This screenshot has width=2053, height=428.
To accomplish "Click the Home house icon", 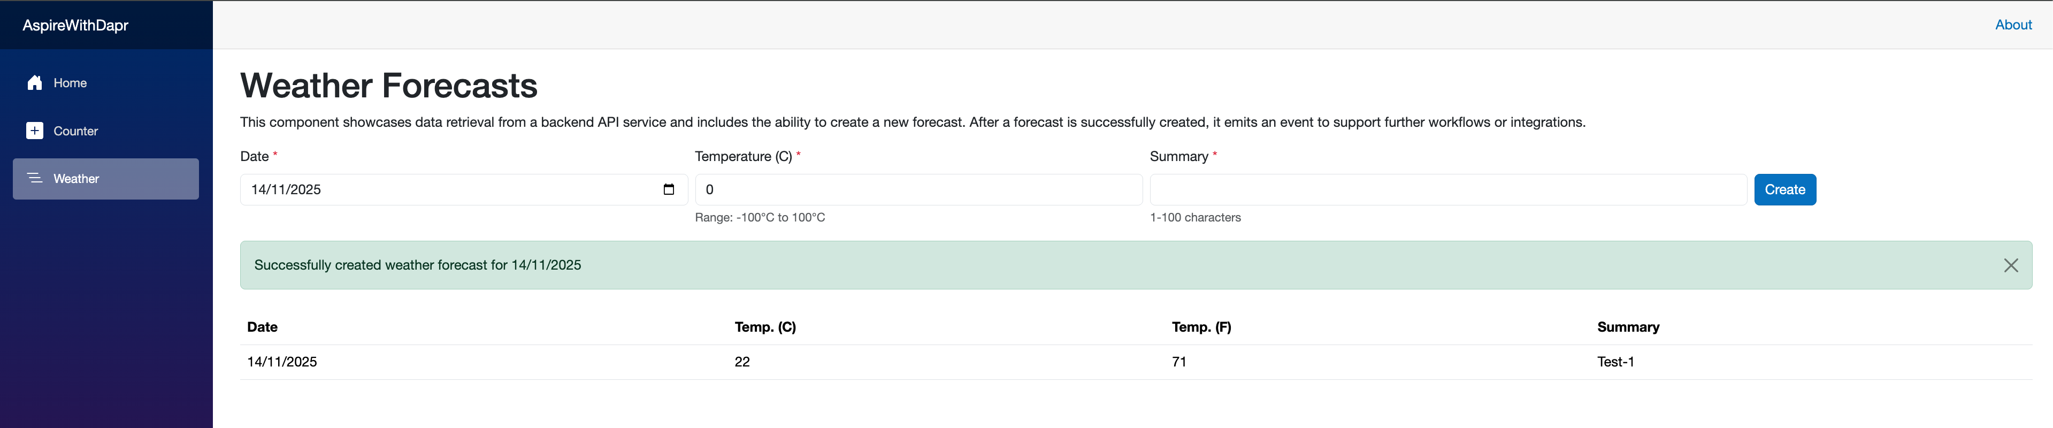I will coord(34,83).
